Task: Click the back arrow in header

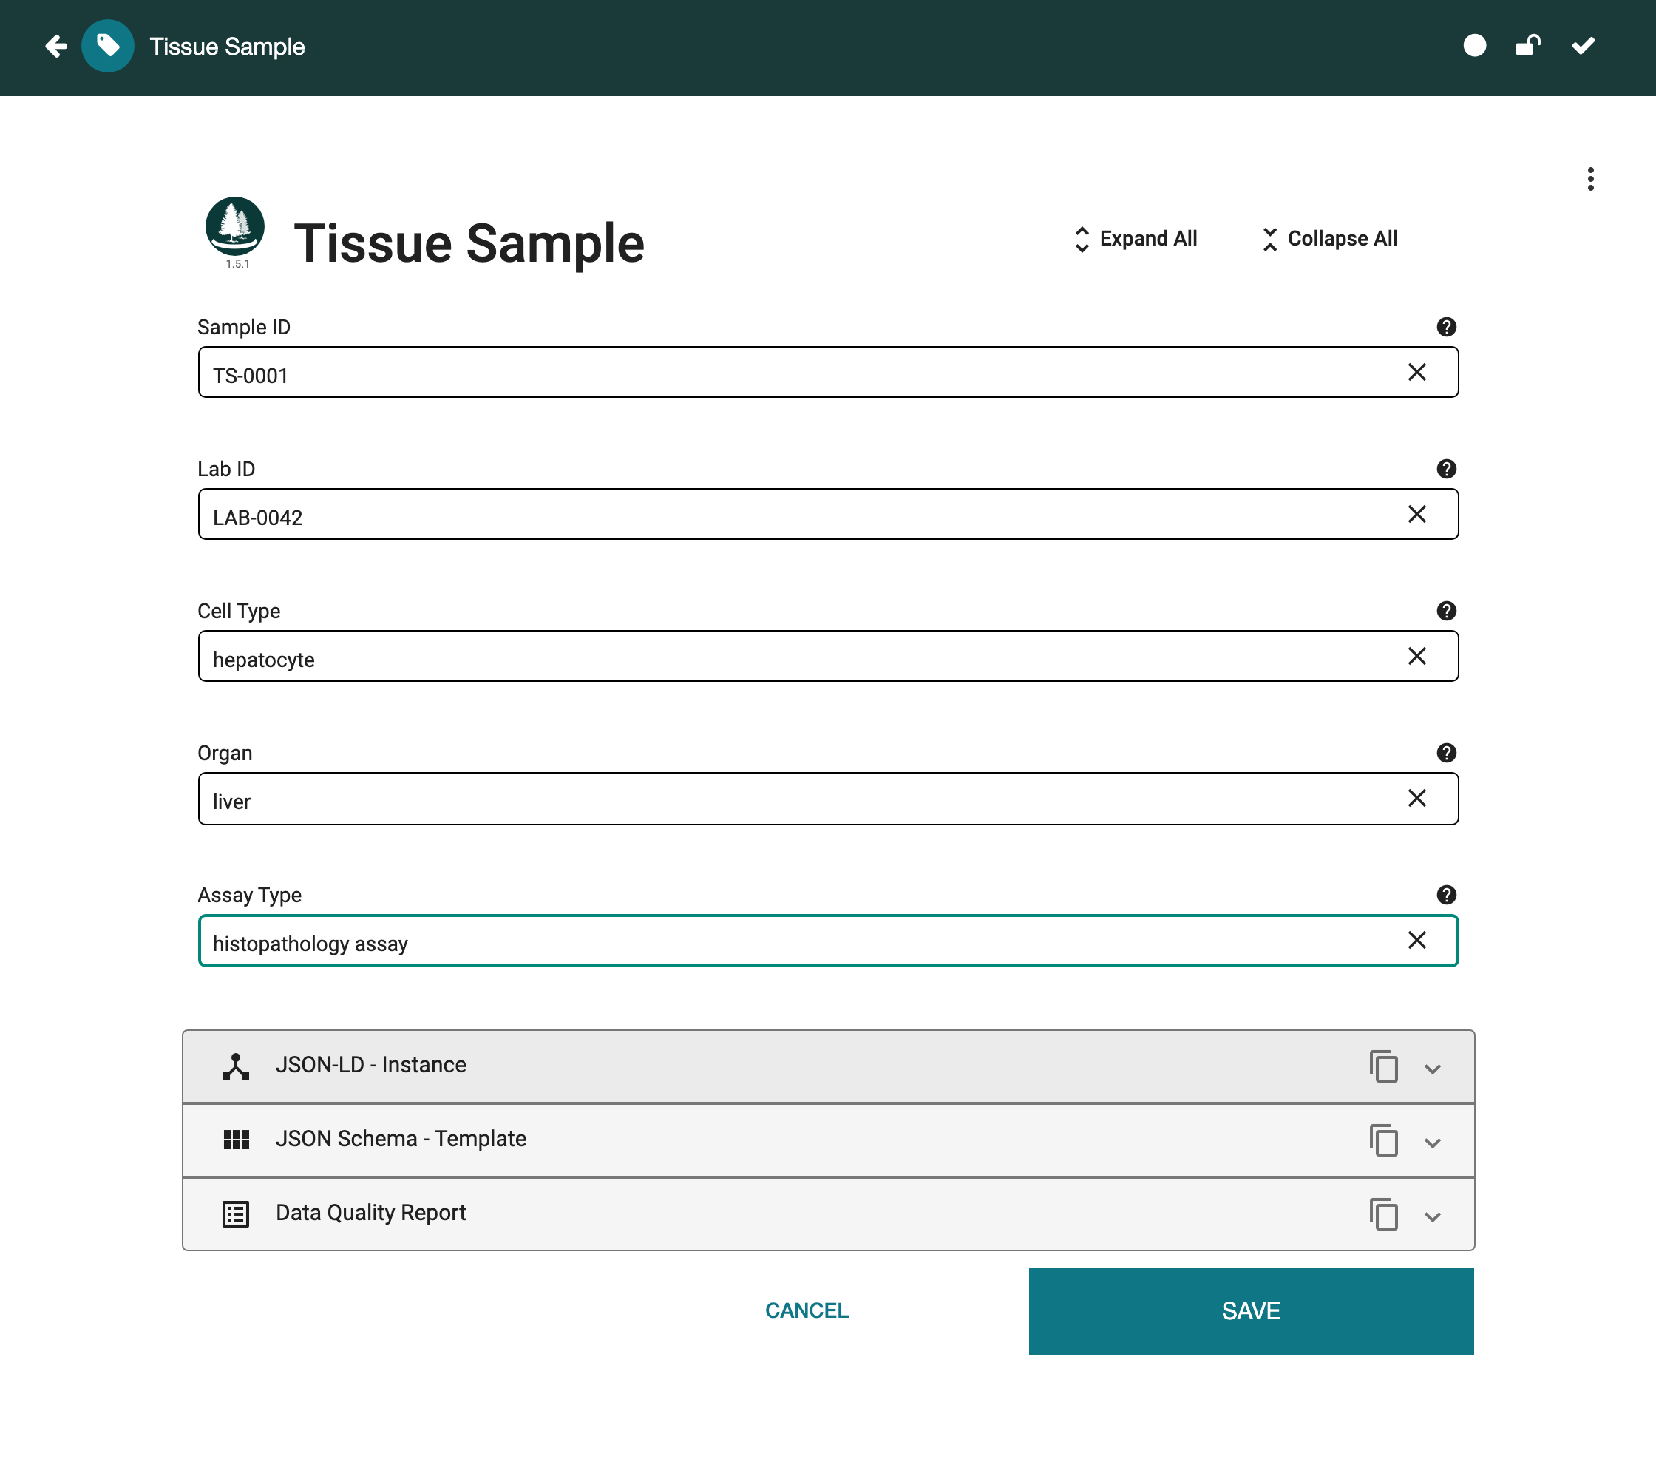Action: click(x=56, y=47)
